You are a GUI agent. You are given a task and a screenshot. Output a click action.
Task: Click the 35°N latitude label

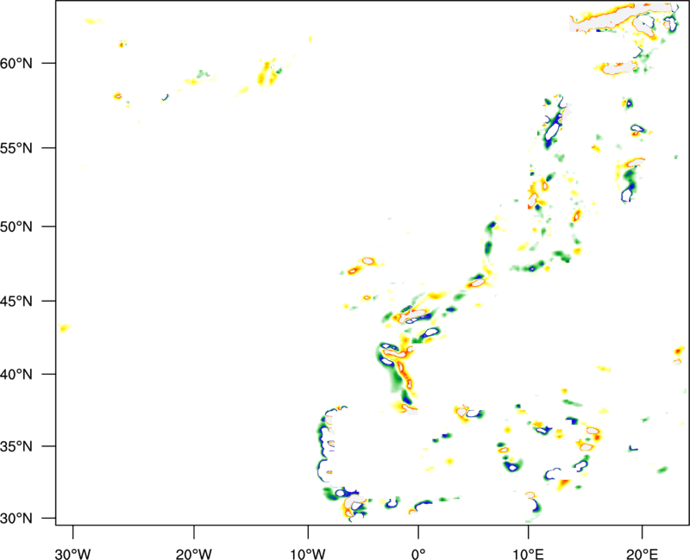[16, 446]
